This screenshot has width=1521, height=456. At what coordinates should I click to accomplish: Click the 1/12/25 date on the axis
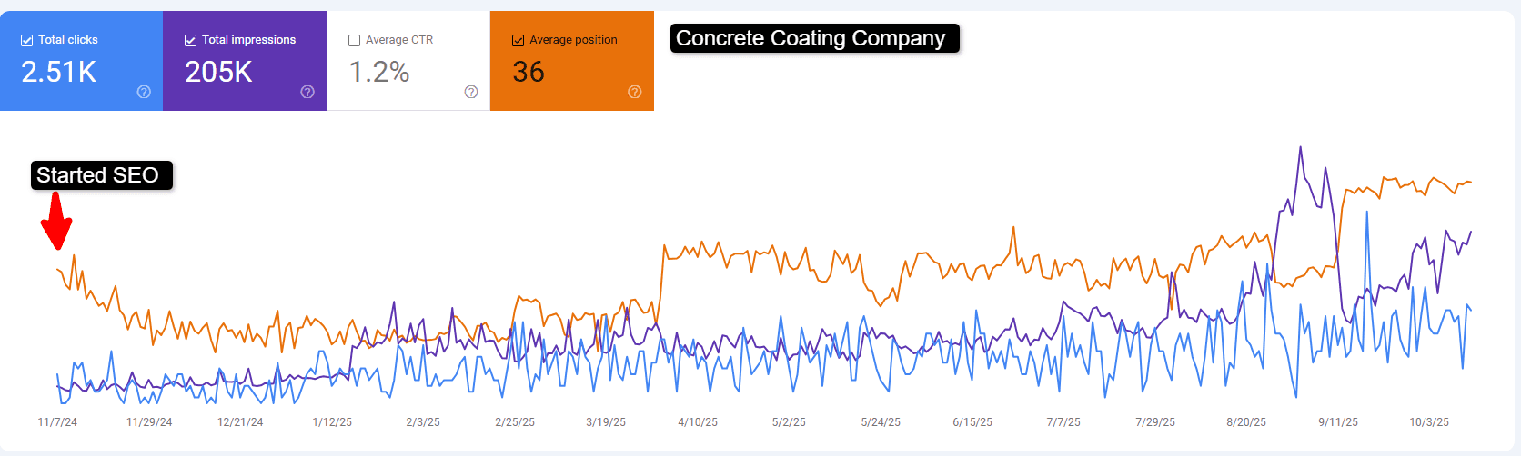coord(332,422)
